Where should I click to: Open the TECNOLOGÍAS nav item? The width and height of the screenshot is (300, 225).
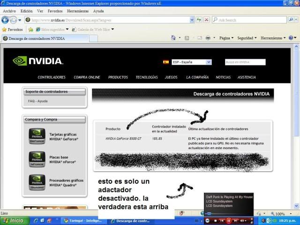click(x=147, y=77)
